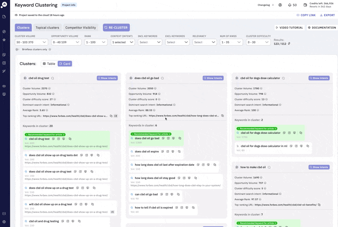
Task: Click the EXPORT button
Action: tap(327, 15)
